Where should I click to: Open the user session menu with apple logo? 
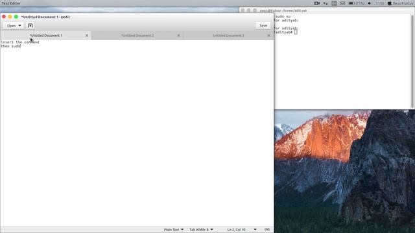401,3
